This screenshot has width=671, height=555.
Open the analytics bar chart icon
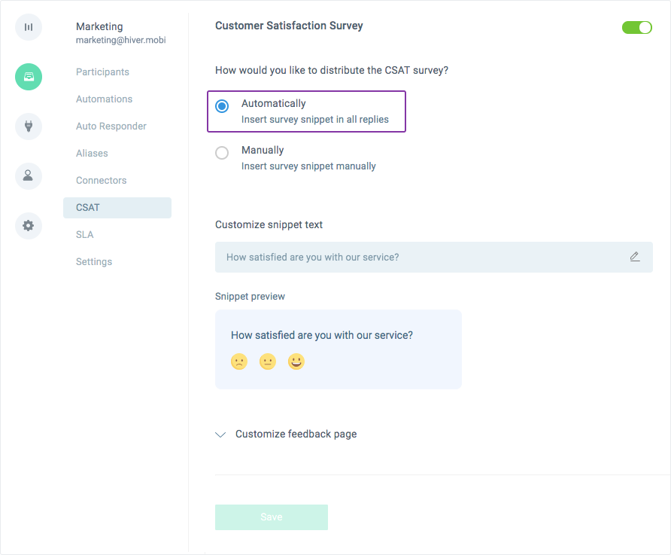(29, 27)
